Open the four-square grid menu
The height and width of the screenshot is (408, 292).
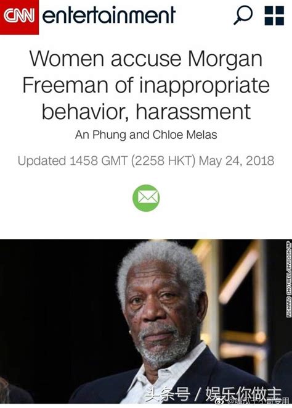[x=274, y=15]
